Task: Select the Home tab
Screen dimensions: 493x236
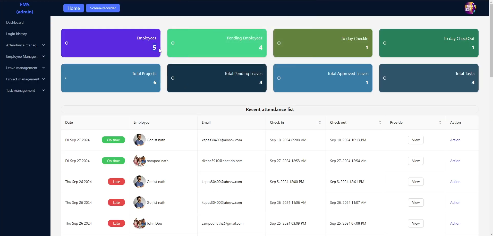Action: click(73, 8)
